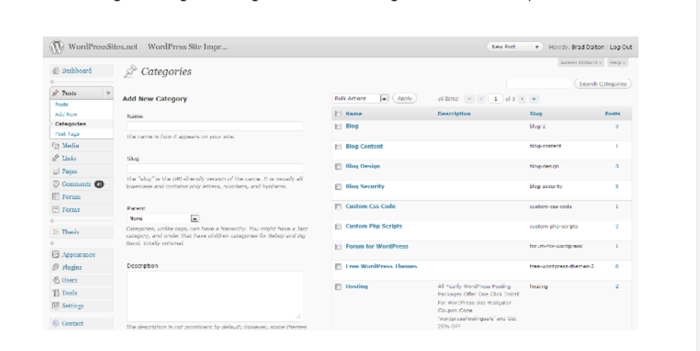The width and height of the screenshot is (700, 351).
Task: Click the Links chain icon
Action: (x=56, y=159)
